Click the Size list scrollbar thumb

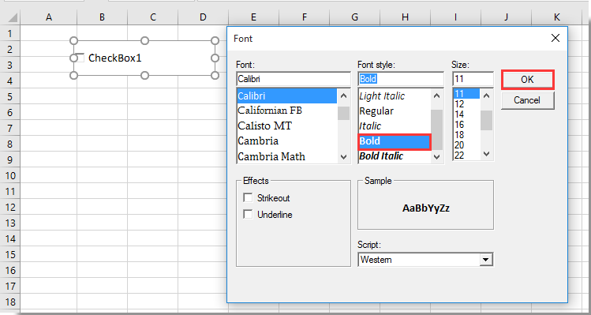tap(486, 120)
